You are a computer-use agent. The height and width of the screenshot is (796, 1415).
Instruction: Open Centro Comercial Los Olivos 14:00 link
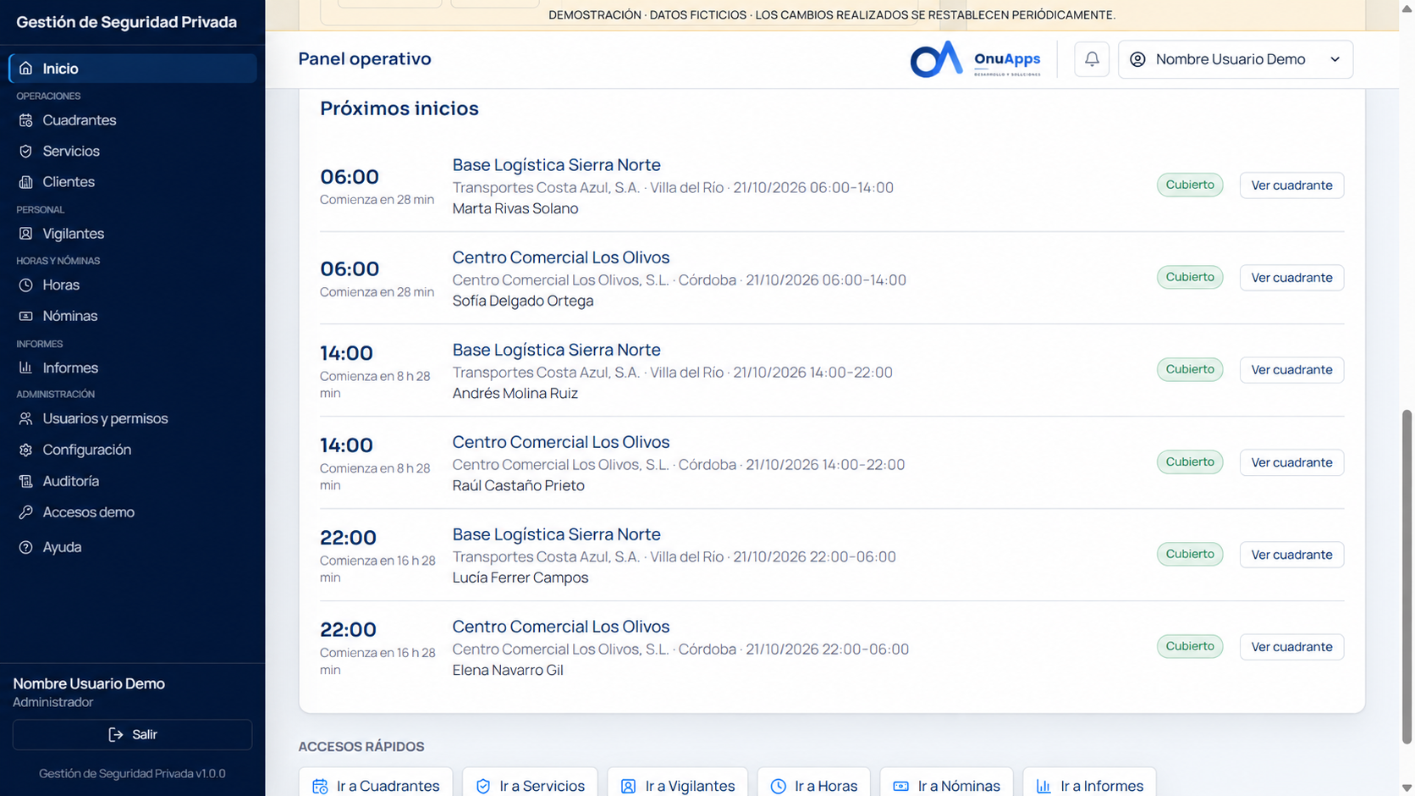560,442
